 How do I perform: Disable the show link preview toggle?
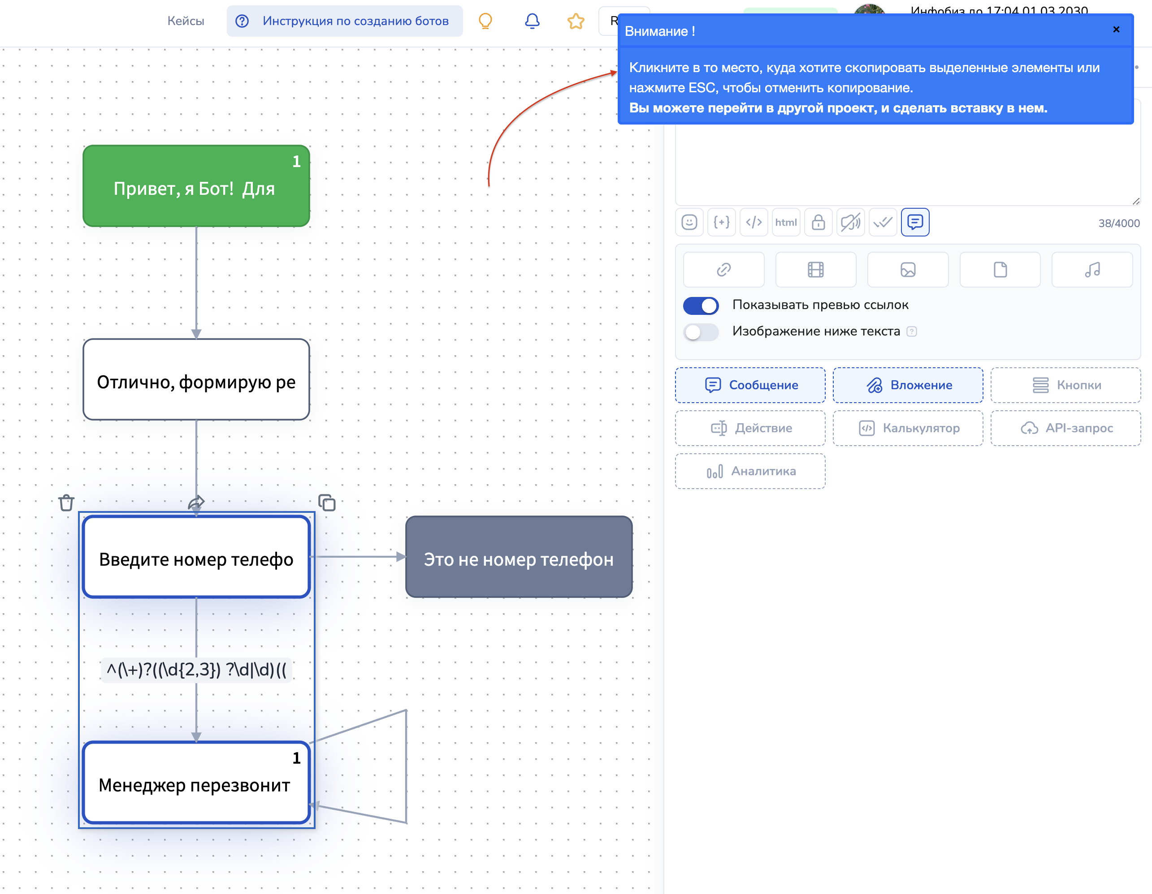pos(701,305)
